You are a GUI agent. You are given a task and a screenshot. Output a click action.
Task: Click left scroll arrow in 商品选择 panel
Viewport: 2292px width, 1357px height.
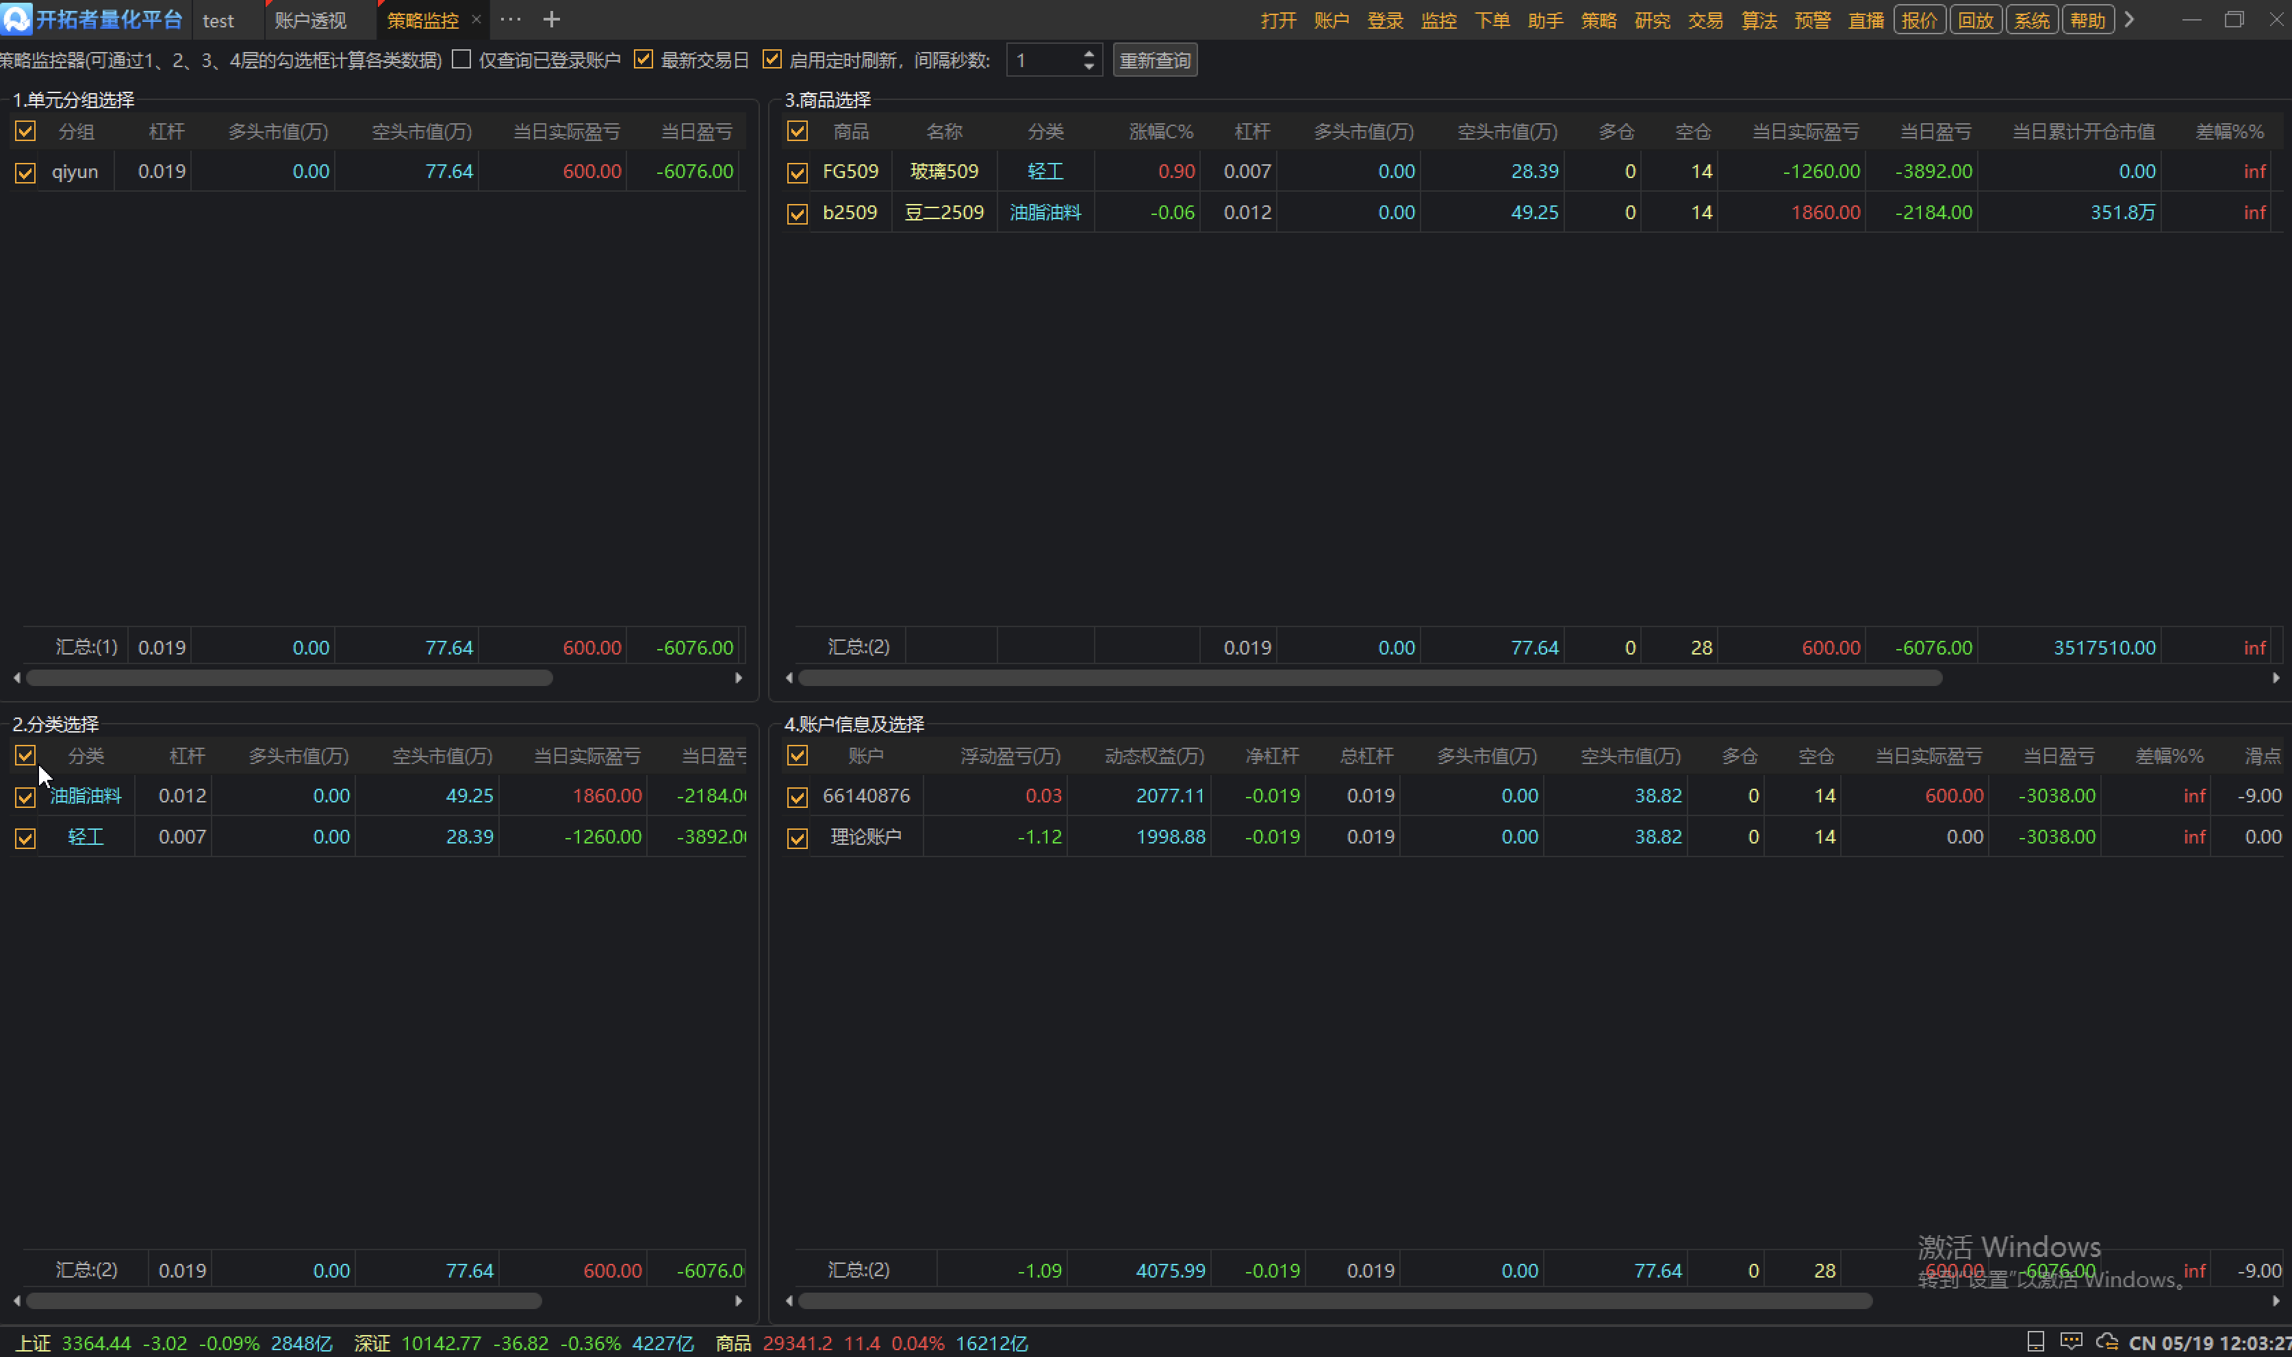click(x=789, y=678)
